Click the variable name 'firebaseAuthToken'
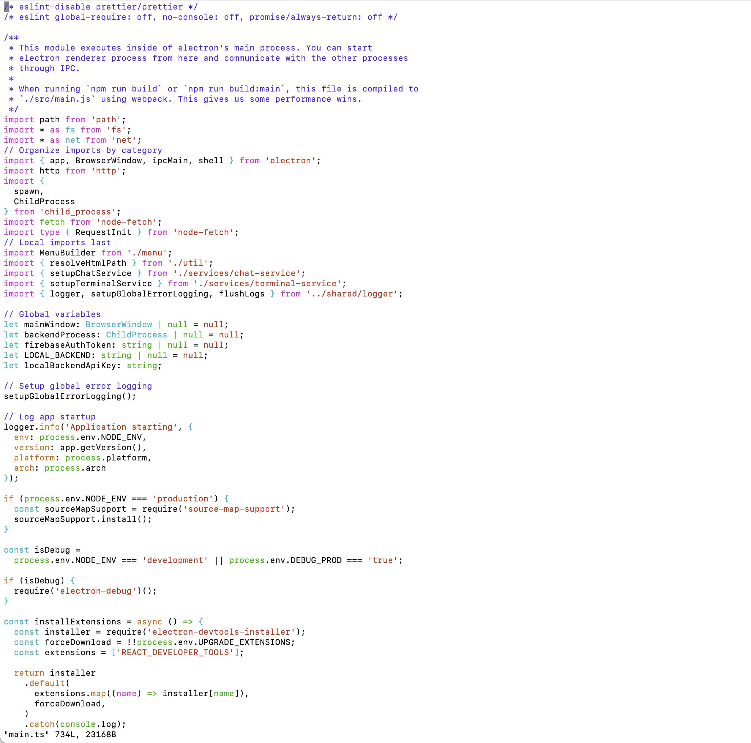The height and width of the screenshot is (743, 751). (67, 345)
